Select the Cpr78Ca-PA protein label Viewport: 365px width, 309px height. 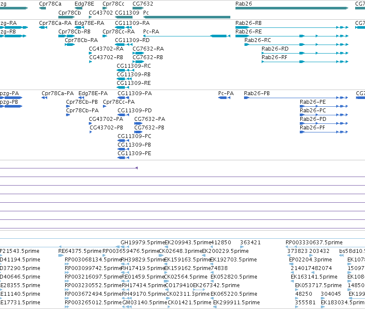(x=57, y=93)
